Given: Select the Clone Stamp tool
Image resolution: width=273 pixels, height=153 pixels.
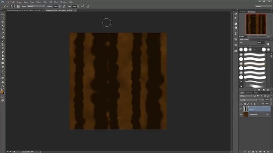Looking at the screenshot, I should (3, 44).
